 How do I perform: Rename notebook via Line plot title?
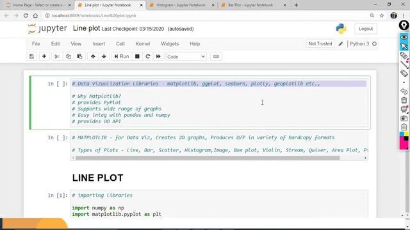(86, 28)
